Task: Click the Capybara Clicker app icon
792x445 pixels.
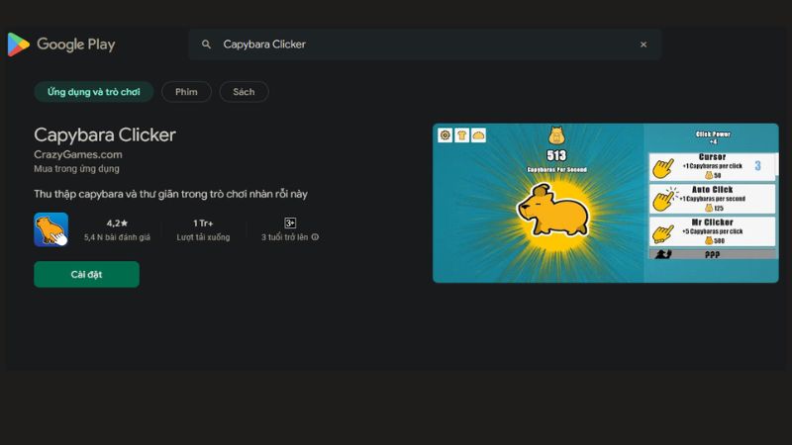Action: click(x=51, y=229)
